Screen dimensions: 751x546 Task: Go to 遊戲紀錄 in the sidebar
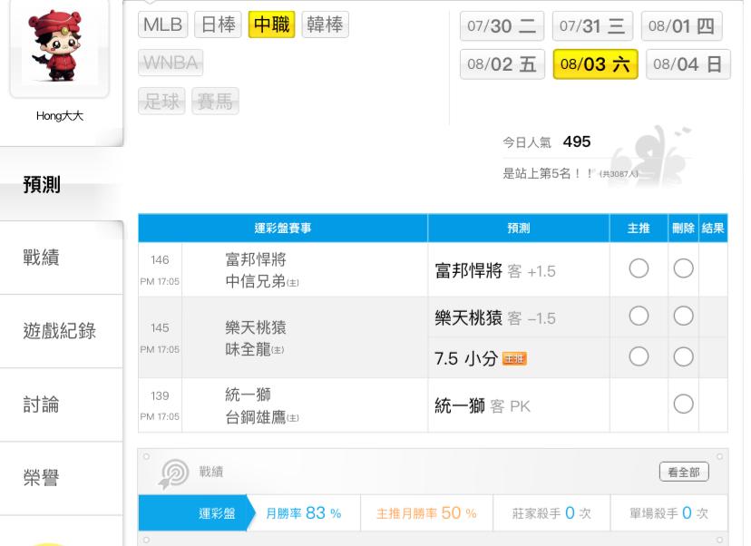click(62, 331)
